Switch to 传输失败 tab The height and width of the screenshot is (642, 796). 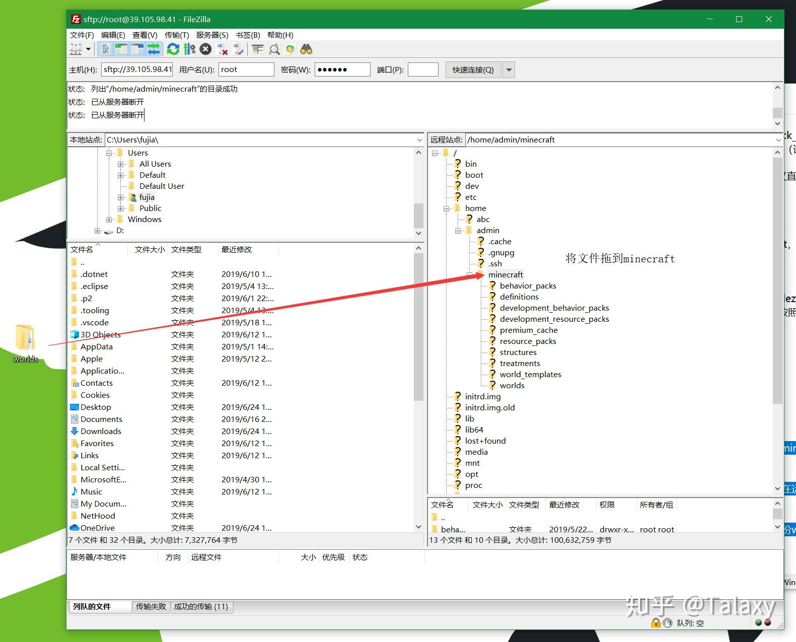(x=151, y=607)
